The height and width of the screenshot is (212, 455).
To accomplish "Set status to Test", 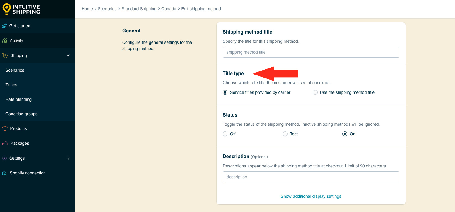I will coord(285,134).
